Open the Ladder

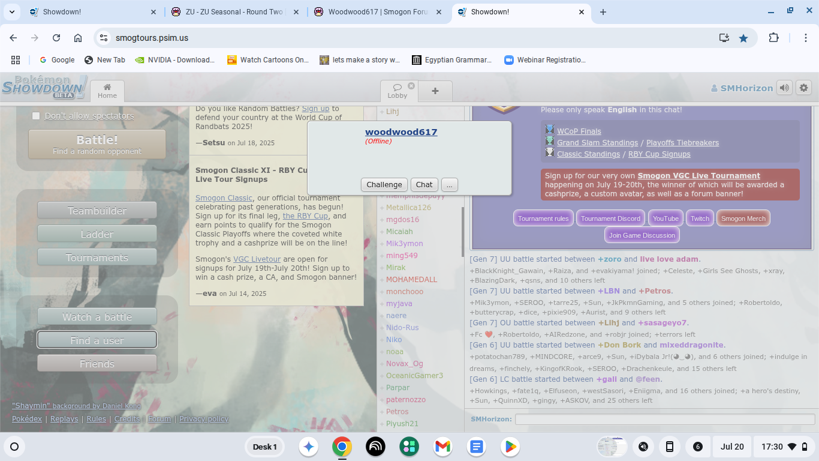click(x=97, y=234)
